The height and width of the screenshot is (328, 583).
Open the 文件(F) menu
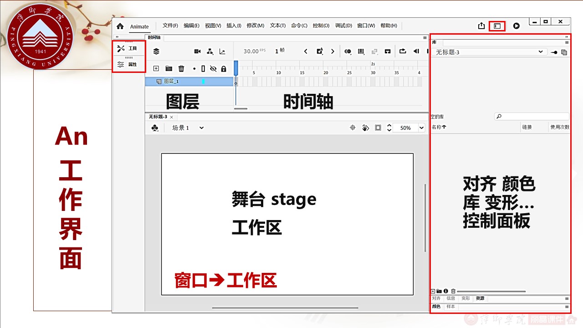coord(170,26)
